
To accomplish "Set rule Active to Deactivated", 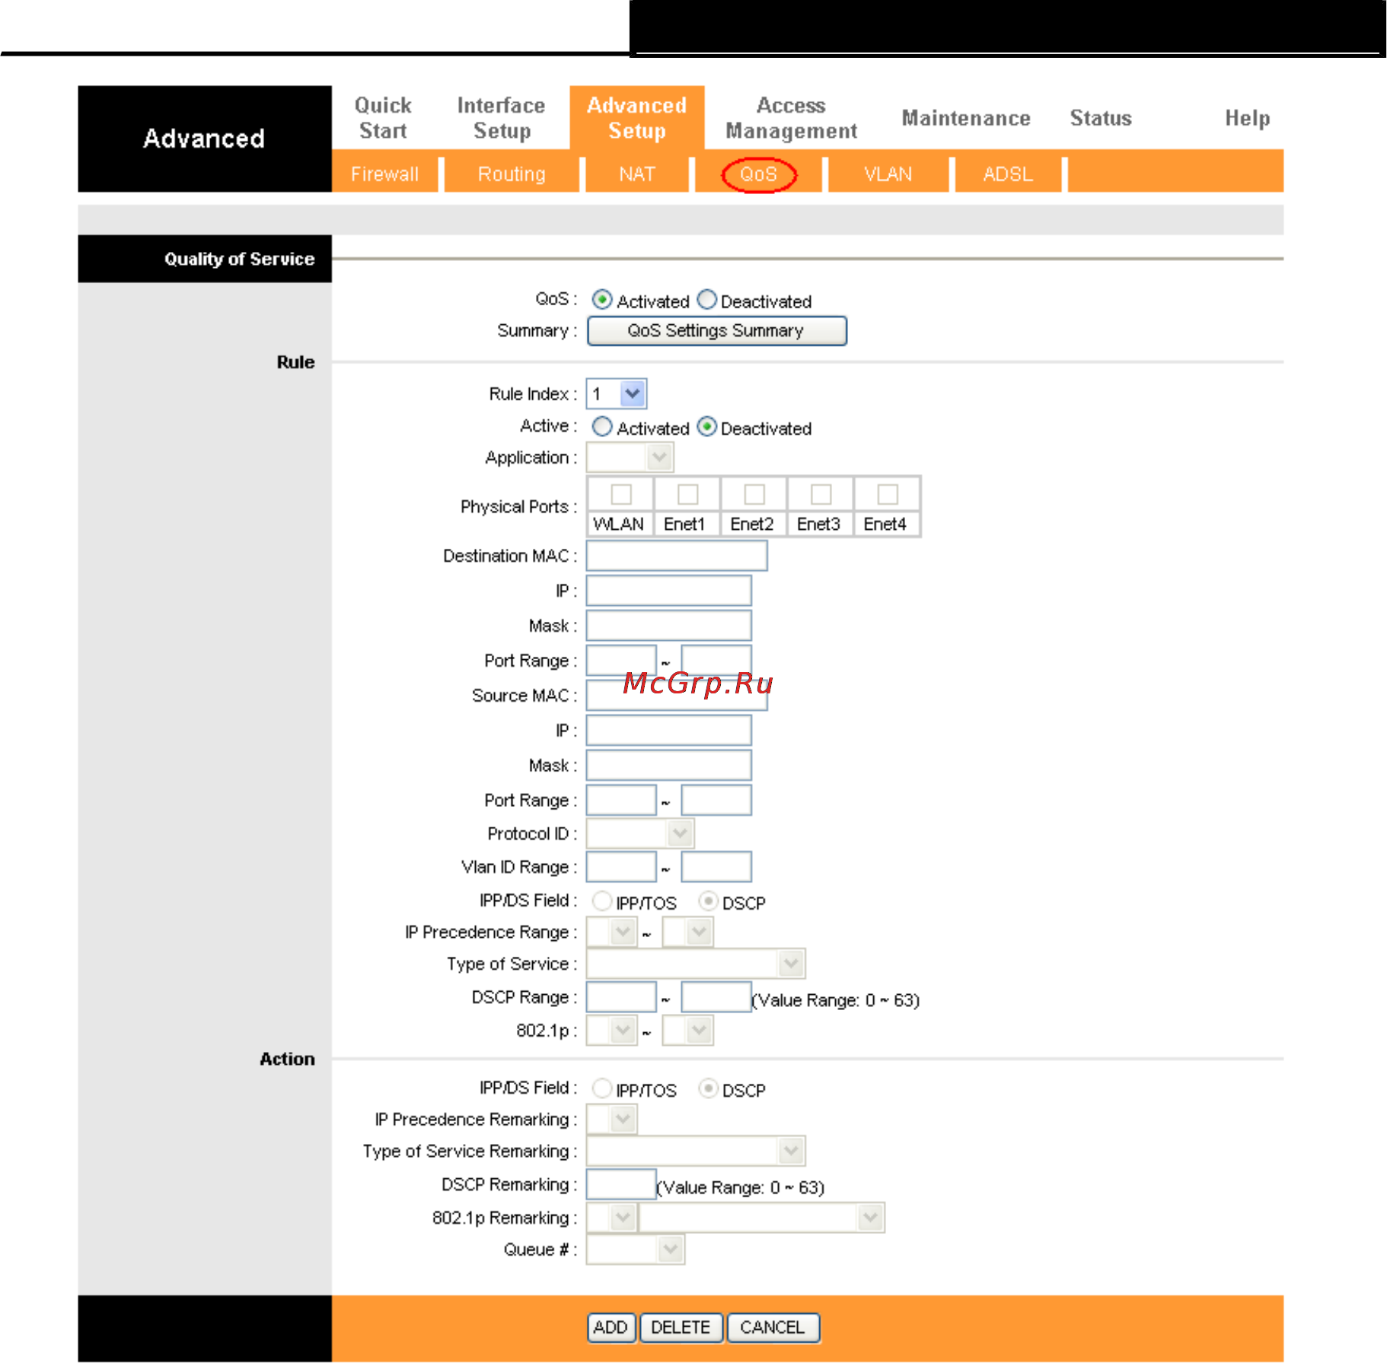I will click(x=707, y=426).
